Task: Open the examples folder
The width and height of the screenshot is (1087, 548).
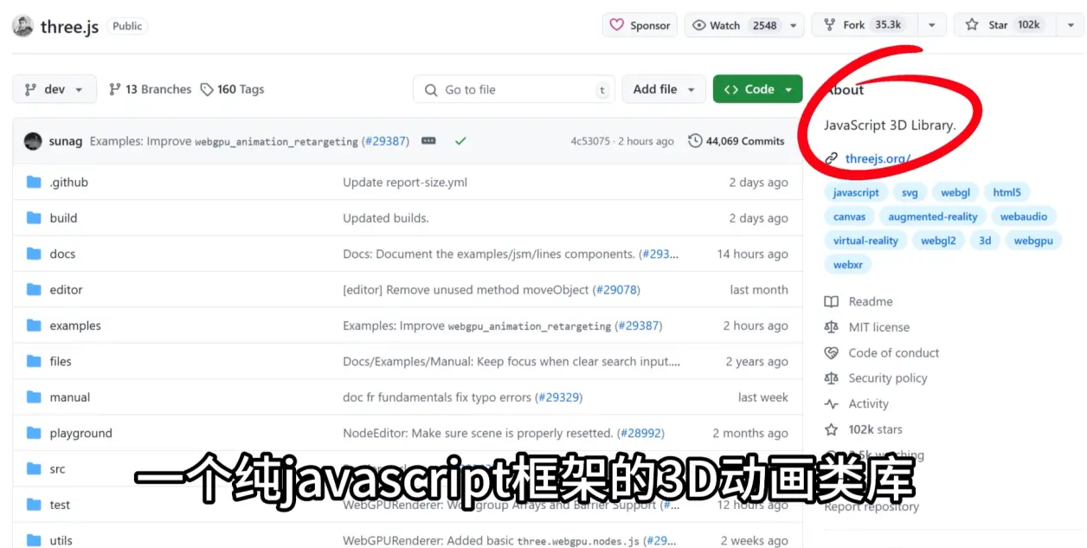Action: [75, 326]
